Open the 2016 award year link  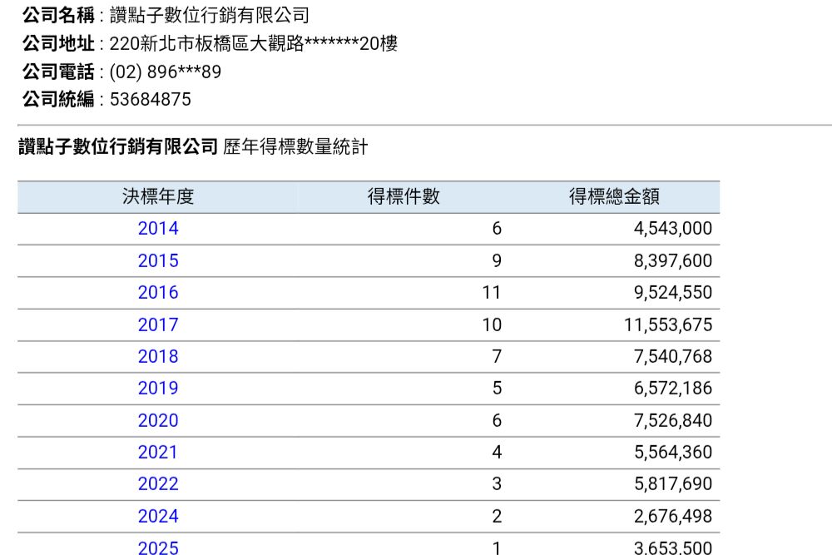click(158, 293)
